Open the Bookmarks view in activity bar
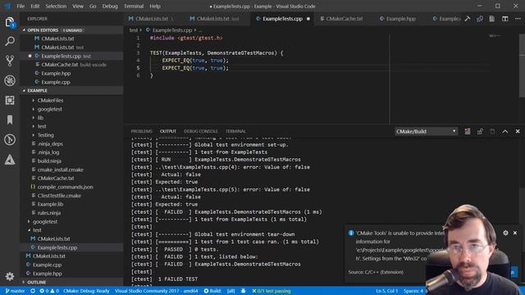Screen dimensions: 525x295 (10, 120)
